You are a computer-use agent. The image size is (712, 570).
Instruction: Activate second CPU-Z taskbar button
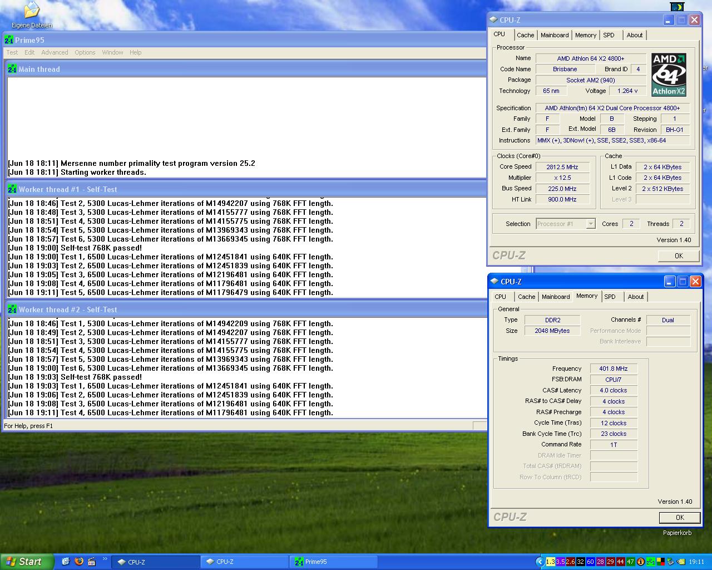pos(244,562)
